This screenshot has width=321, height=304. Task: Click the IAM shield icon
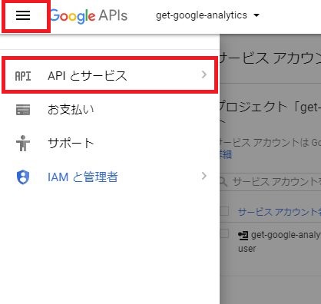(x=23, y=177)
